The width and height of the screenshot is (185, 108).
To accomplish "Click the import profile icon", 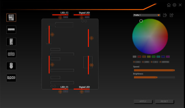I will point(165,15).
